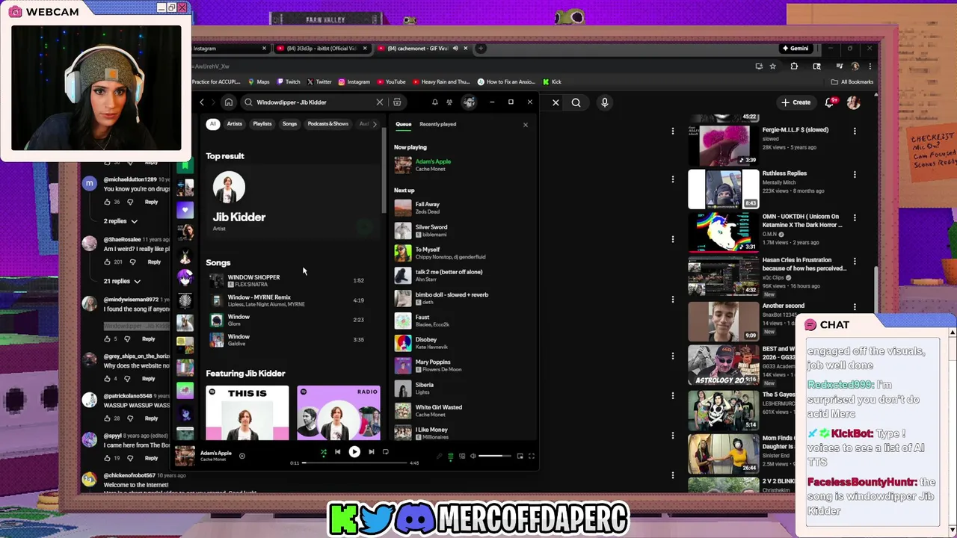957x538 pixels.
Task: Click YouTube Create button
Action: click(x=796, y=102)
